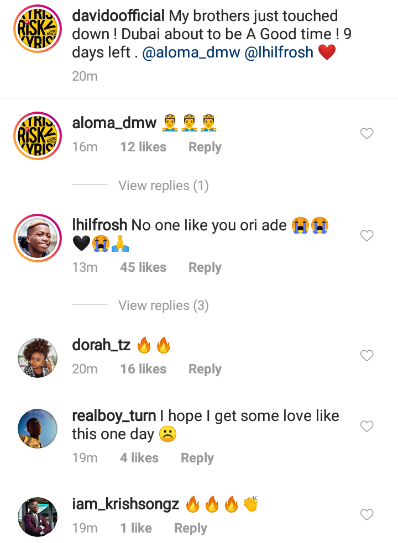The image size is (398, 543).
Task: Tap iam_krishsongz's profile avatar
Action: [x=38, y=517]
